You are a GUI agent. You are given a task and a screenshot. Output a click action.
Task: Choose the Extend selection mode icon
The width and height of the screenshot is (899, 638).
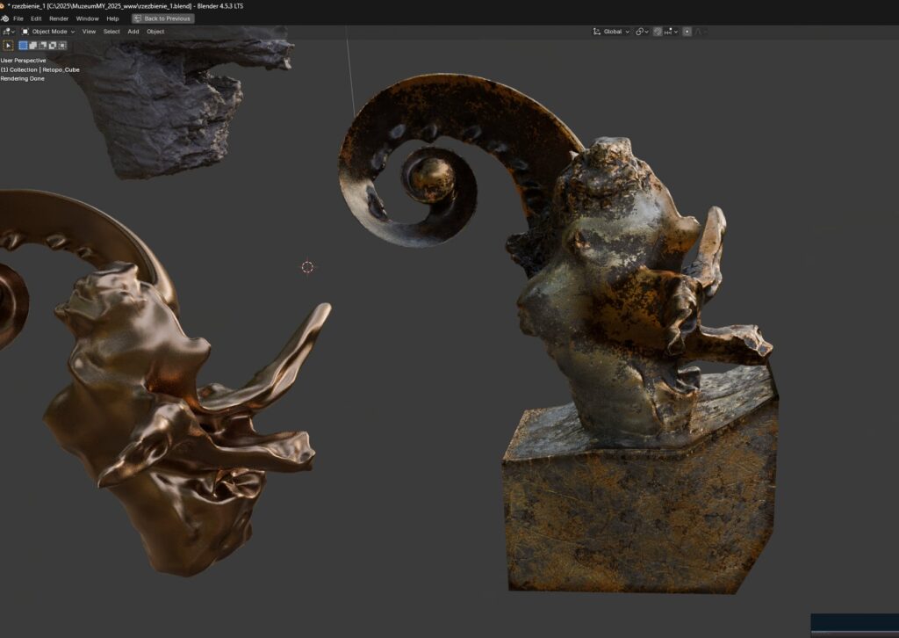pyautogui.click(x=33, y=45)
